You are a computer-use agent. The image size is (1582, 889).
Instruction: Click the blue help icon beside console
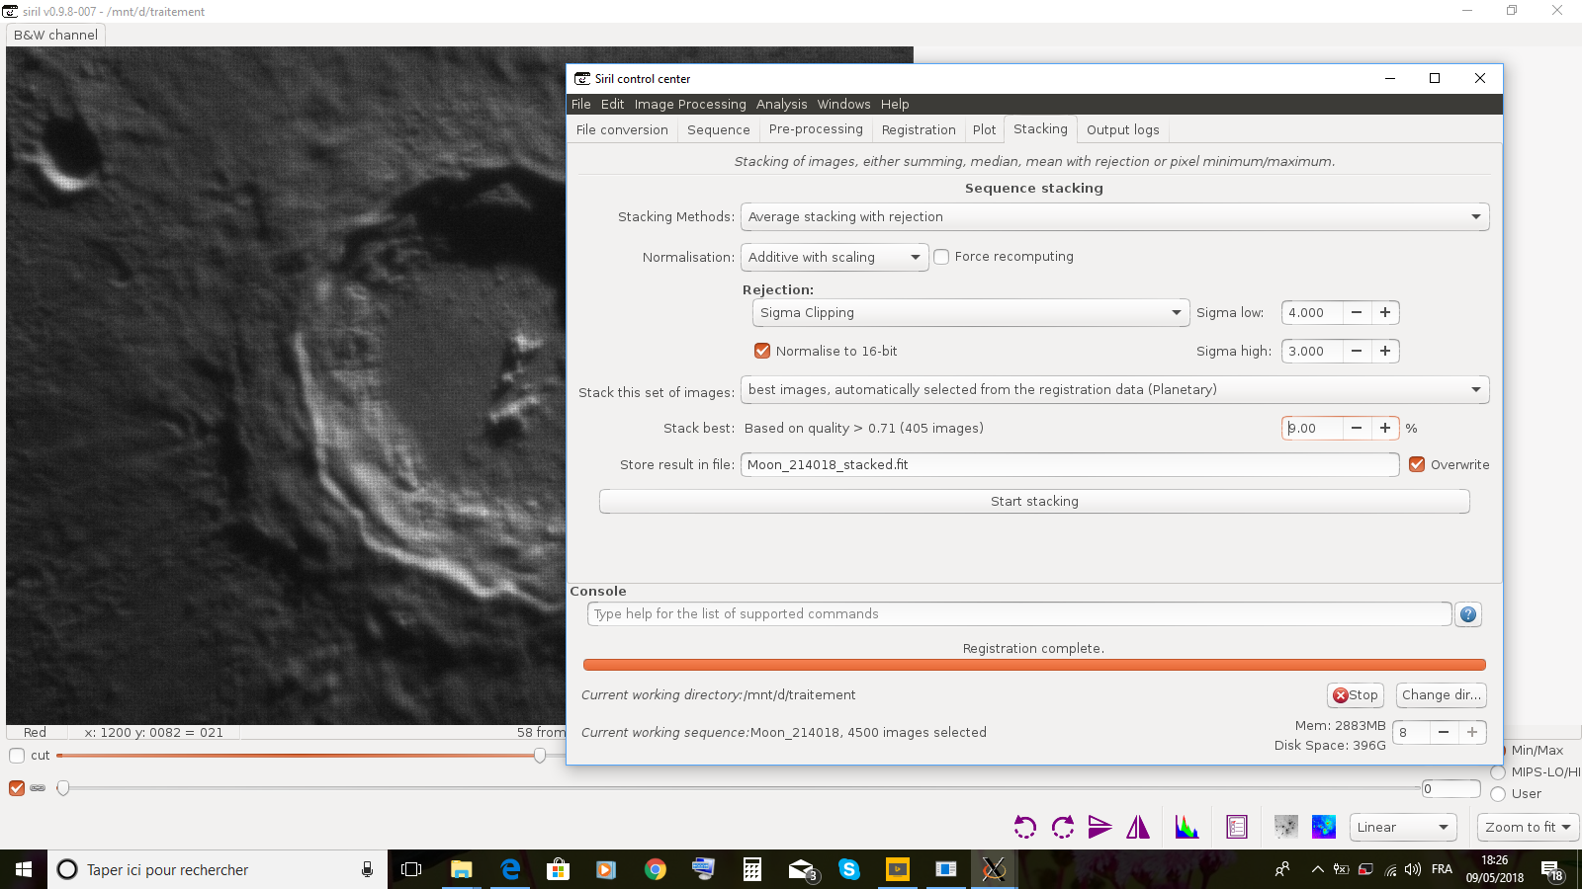(x=1468, y=614)
